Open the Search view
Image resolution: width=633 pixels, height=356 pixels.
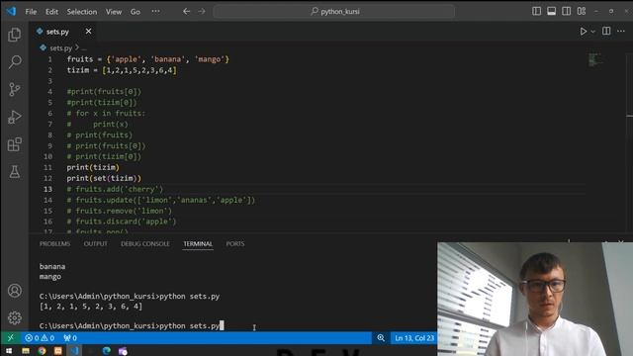point(15,61)
